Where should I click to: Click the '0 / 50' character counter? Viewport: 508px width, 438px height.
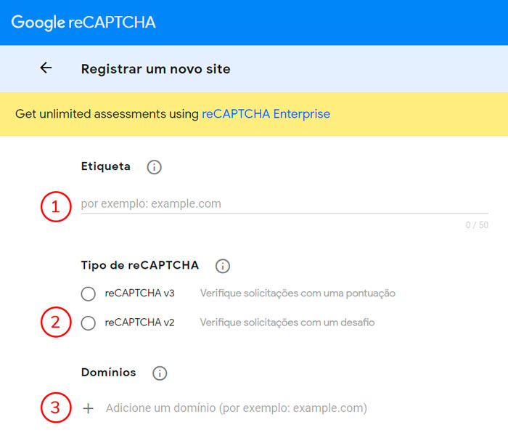coord(477,225)
